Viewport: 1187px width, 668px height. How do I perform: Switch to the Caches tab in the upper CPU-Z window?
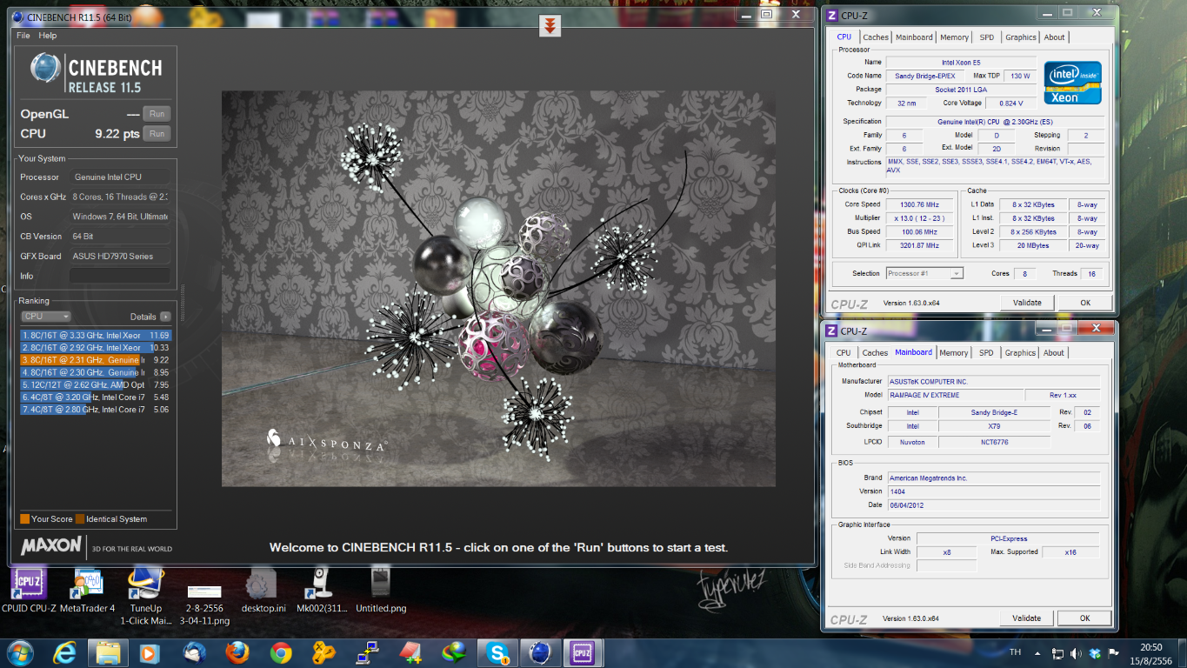(x=876, y=37)
